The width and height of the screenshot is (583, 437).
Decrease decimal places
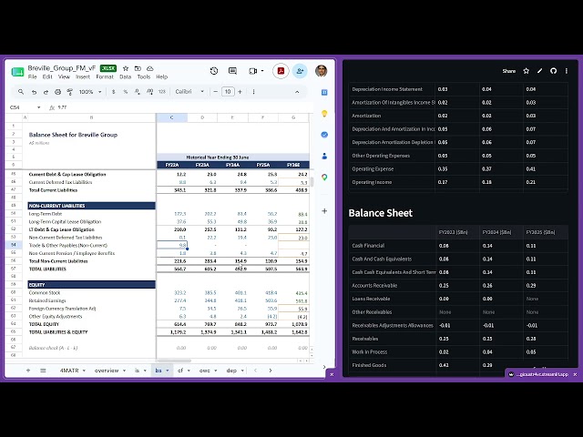(138, 92)
